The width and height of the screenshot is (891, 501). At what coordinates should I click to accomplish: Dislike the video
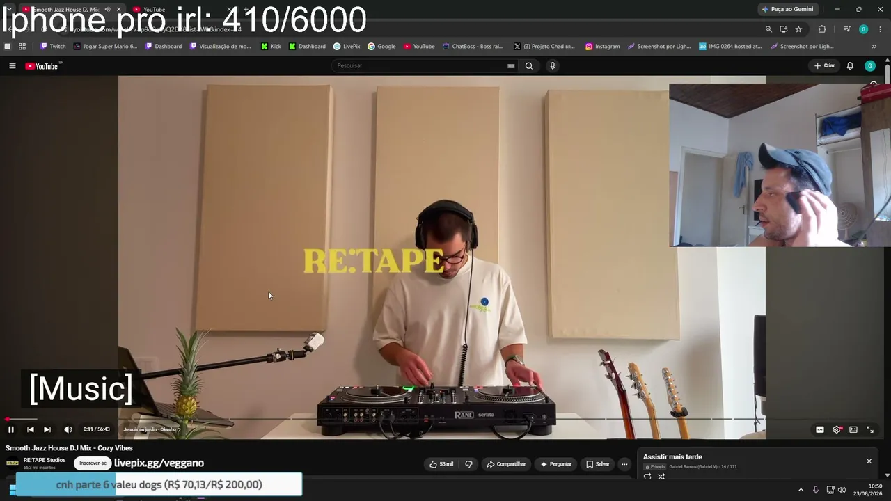[x=468, y=464]
